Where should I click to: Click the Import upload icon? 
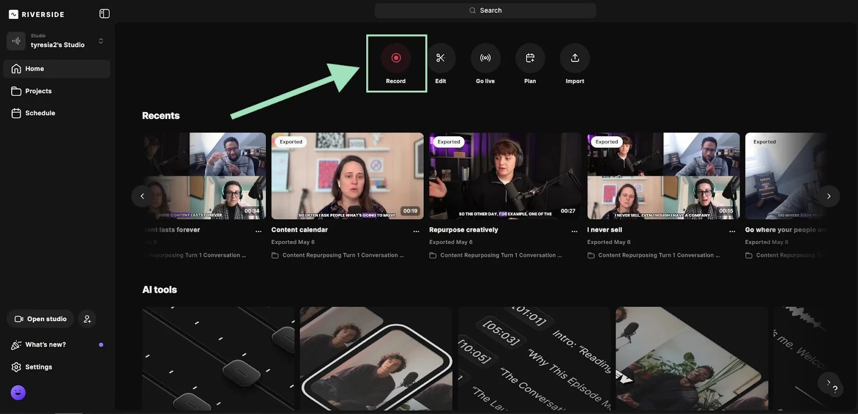pyautogui.click(x=575, y=58)
